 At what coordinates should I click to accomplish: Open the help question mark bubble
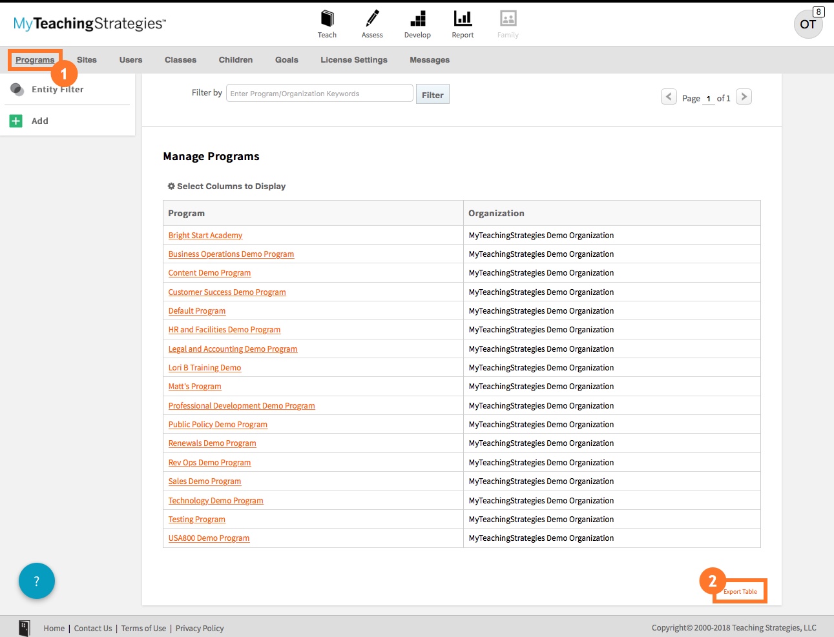tap(37, 580)
